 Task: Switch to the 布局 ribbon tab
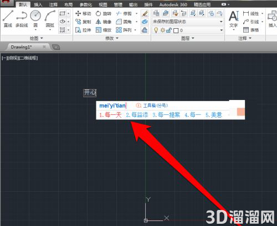68,4
